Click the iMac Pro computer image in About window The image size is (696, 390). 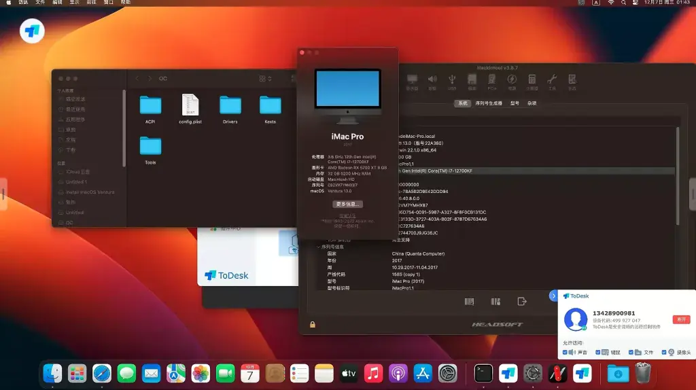click(347, 96)
